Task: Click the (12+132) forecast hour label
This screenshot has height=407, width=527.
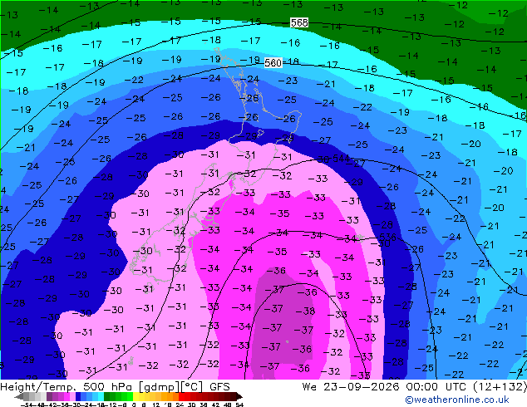Action: coord(500,387)
